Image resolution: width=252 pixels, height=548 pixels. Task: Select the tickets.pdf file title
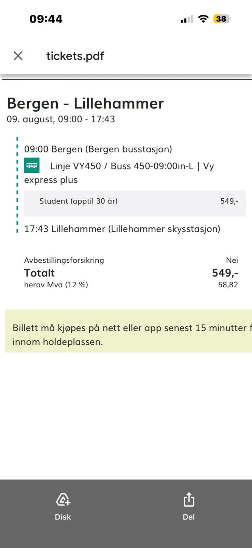pyautogui.click(x=75, y=56)
